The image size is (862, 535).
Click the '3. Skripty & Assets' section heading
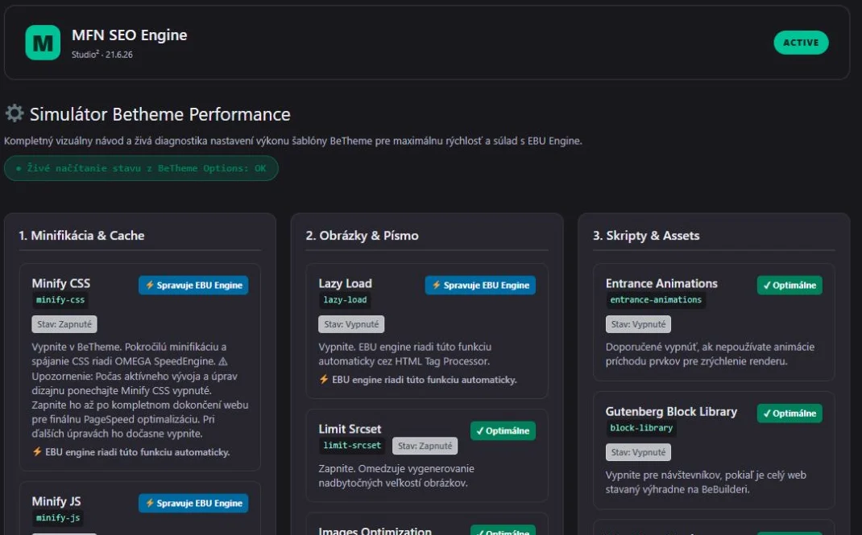(x=646, y=236)
